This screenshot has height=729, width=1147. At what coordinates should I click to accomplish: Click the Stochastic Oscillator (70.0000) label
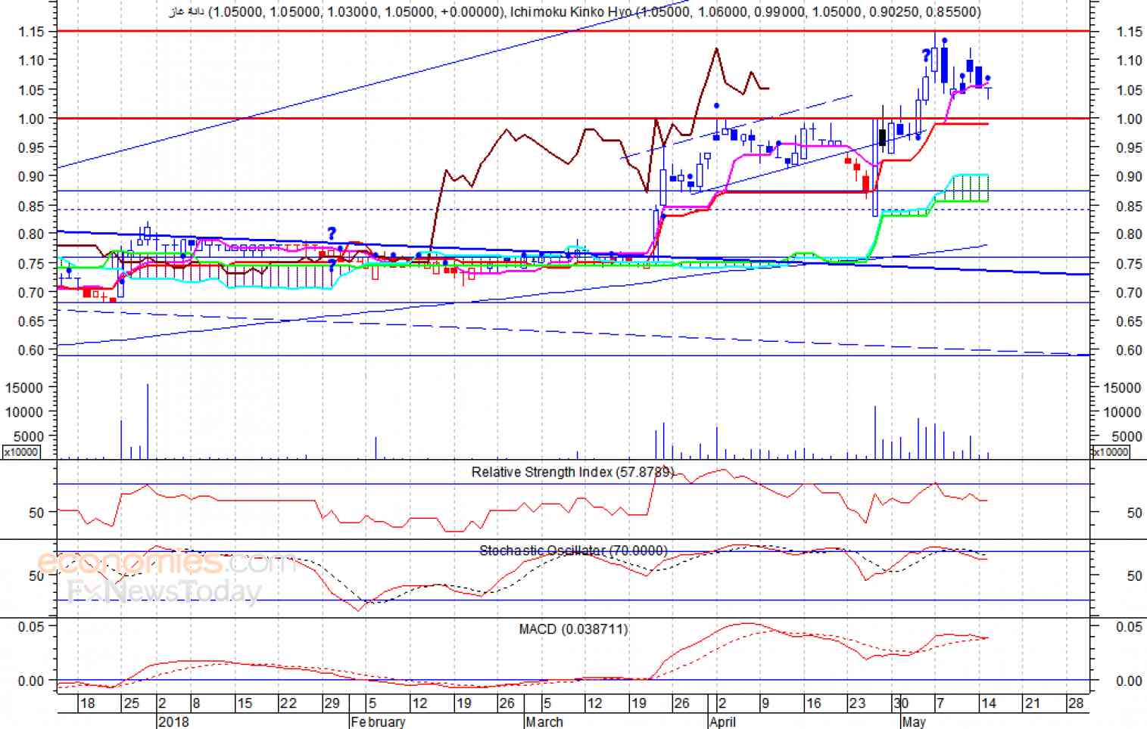click(x=574, y=551)
